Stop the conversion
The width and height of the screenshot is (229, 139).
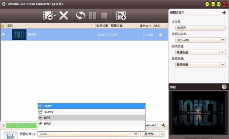click(x=104, y=16)
